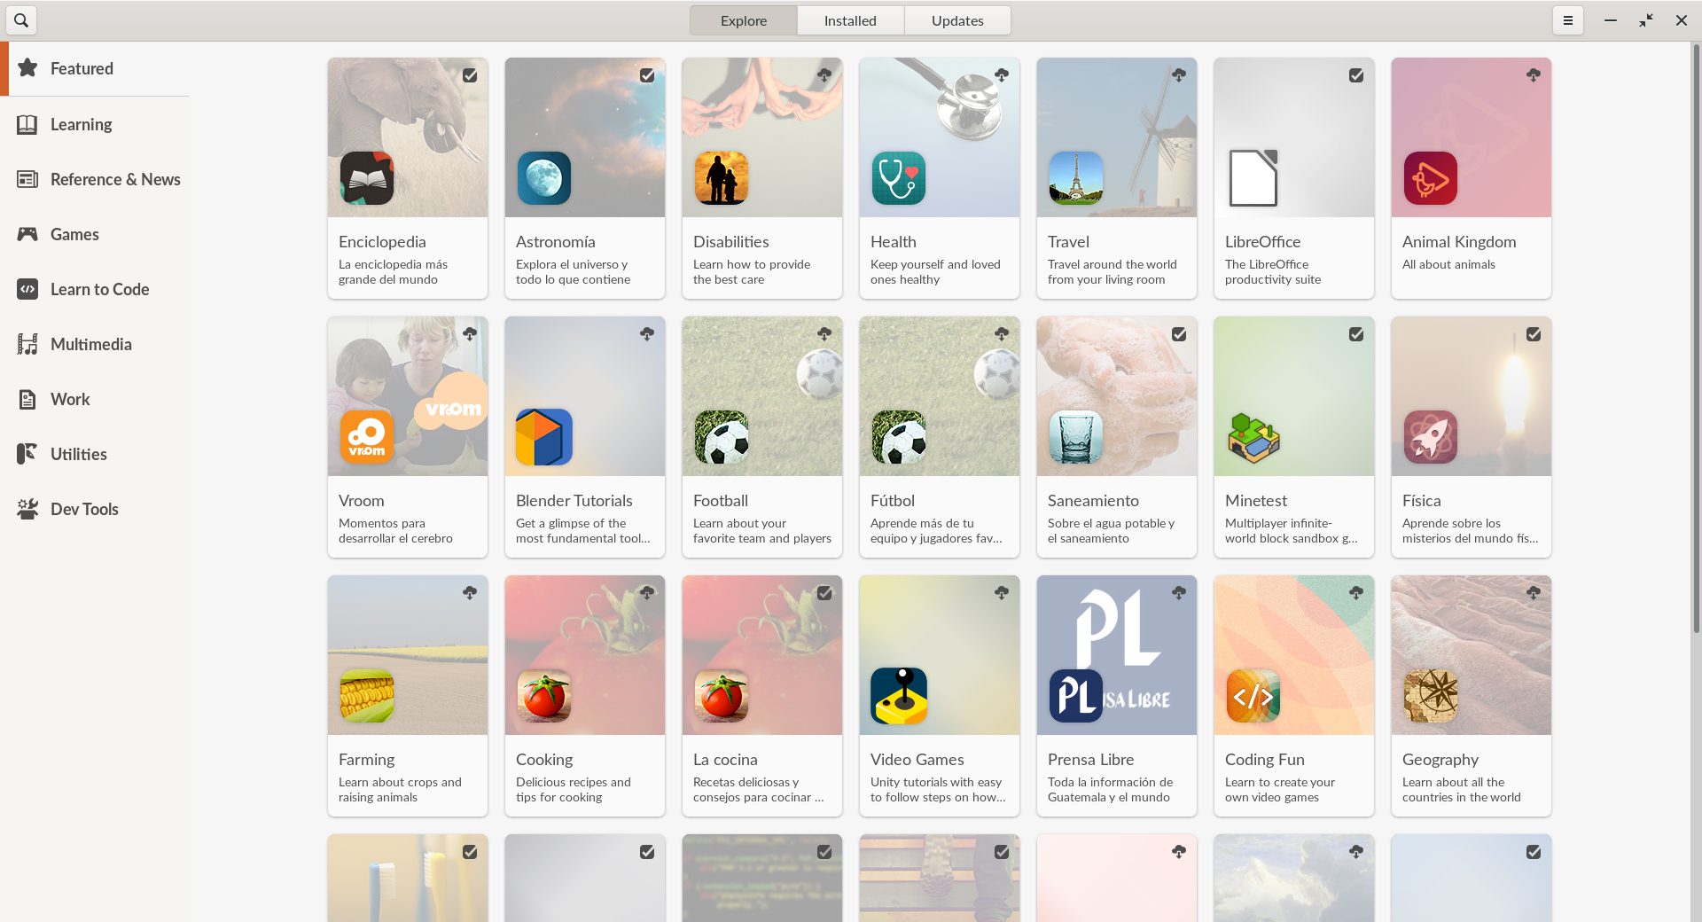Click the Geography compass icon

click(1431, 696)
